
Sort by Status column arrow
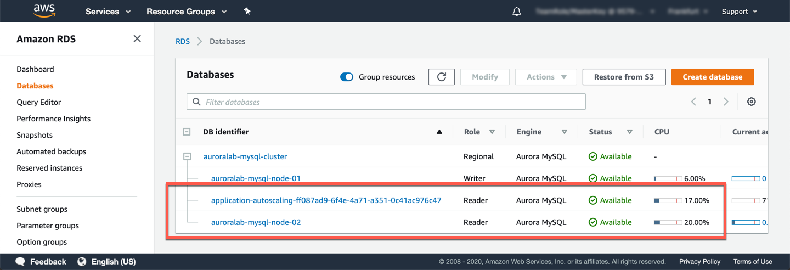(x=630, y=132)
